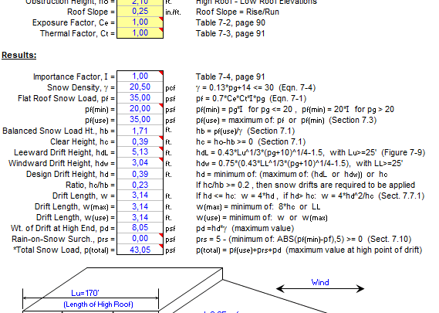
Task: Click the Drift Length w value cell
Action: tap(140, 196)
